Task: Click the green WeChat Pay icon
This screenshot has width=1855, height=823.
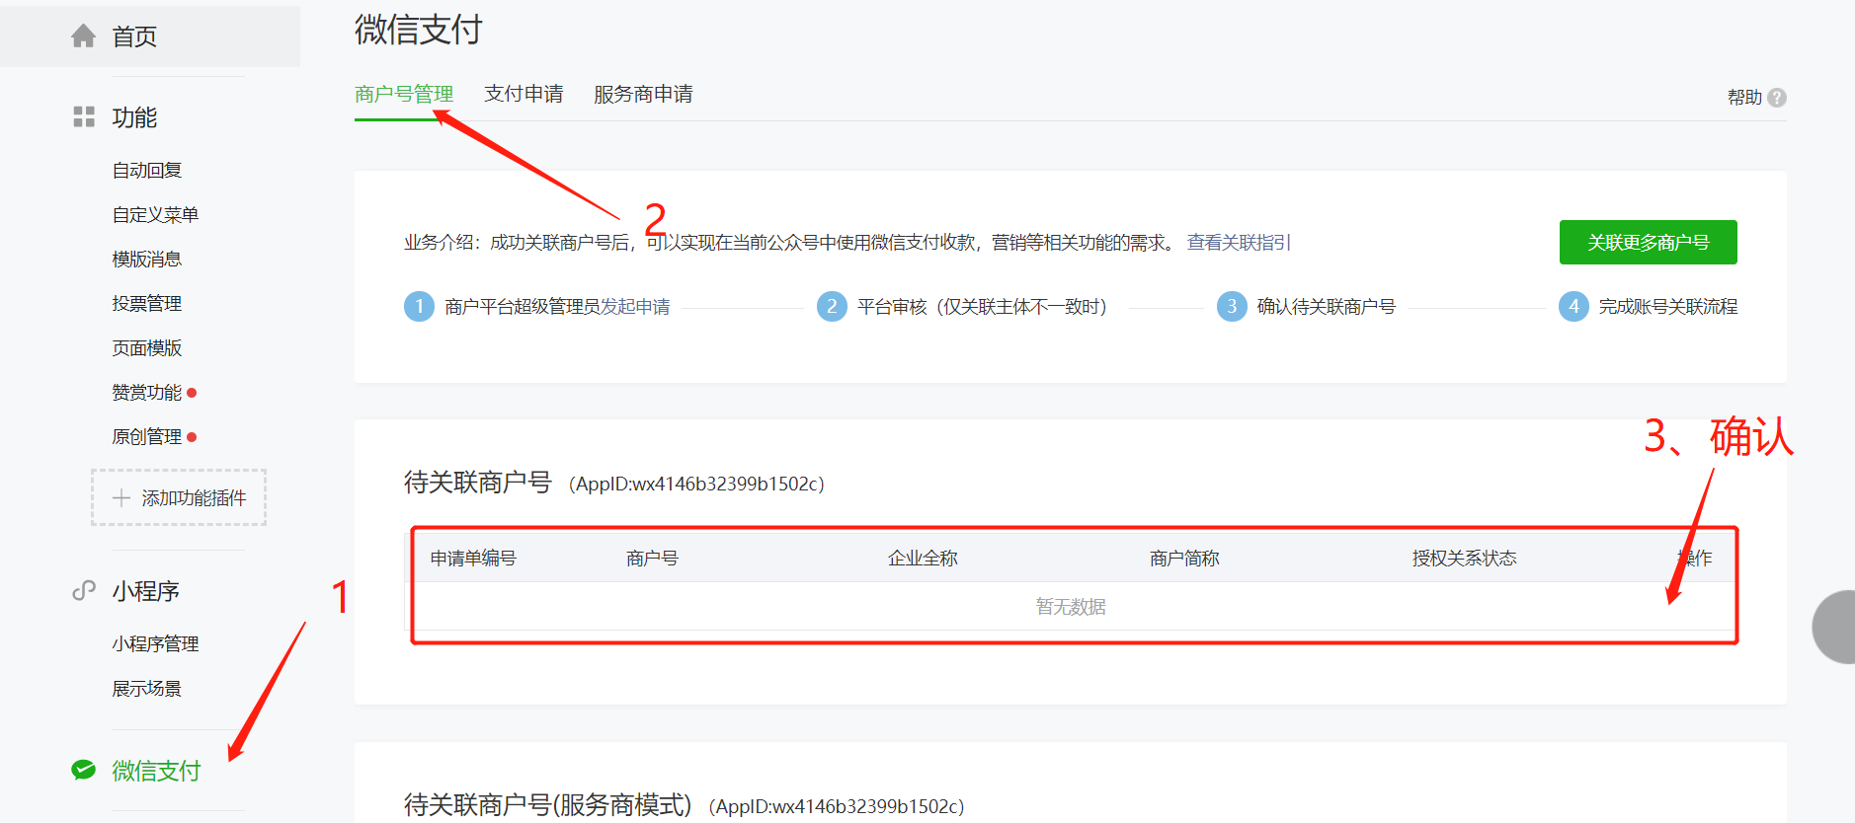Action: (x=84, y=770)
